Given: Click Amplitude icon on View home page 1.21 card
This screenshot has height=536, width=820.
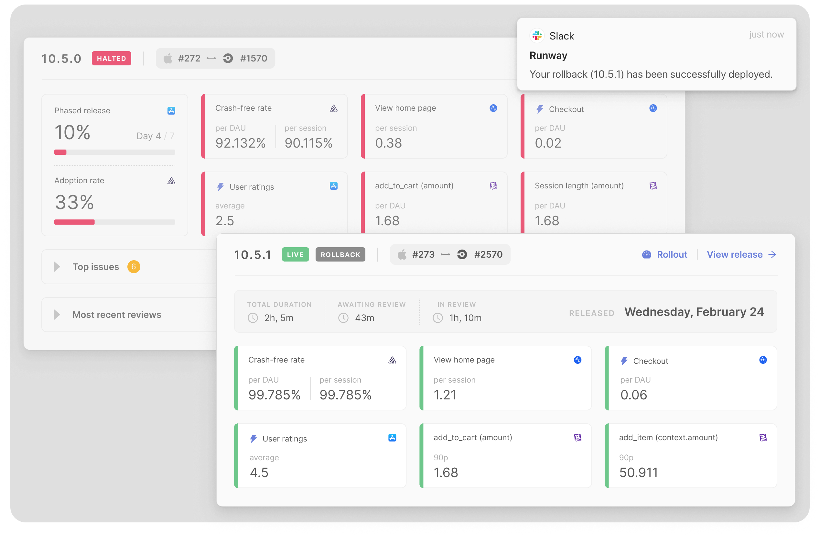Looking at the screenshot, I should click(x=577, y=360).
